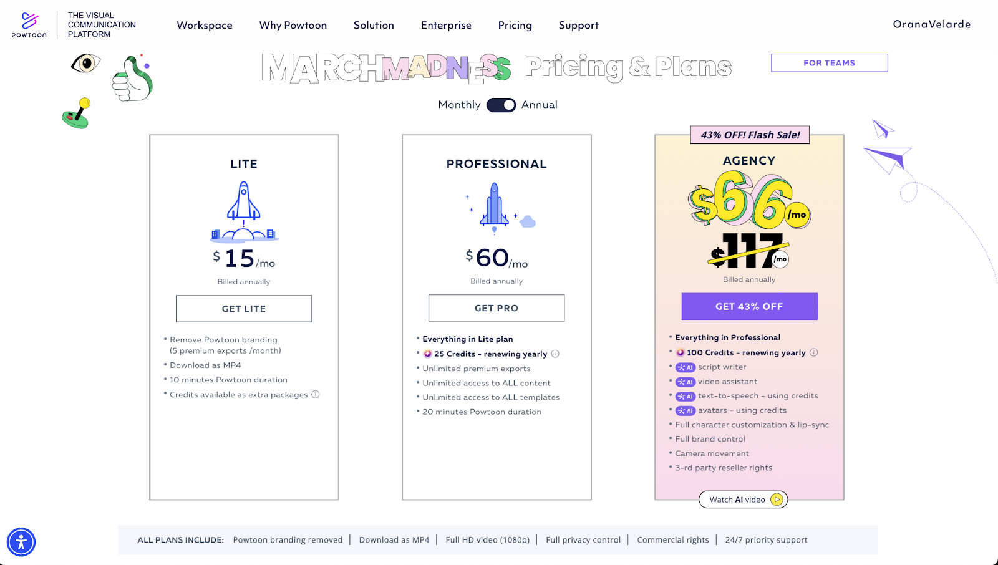Click the AI icon beside avatars

(686, 410)
